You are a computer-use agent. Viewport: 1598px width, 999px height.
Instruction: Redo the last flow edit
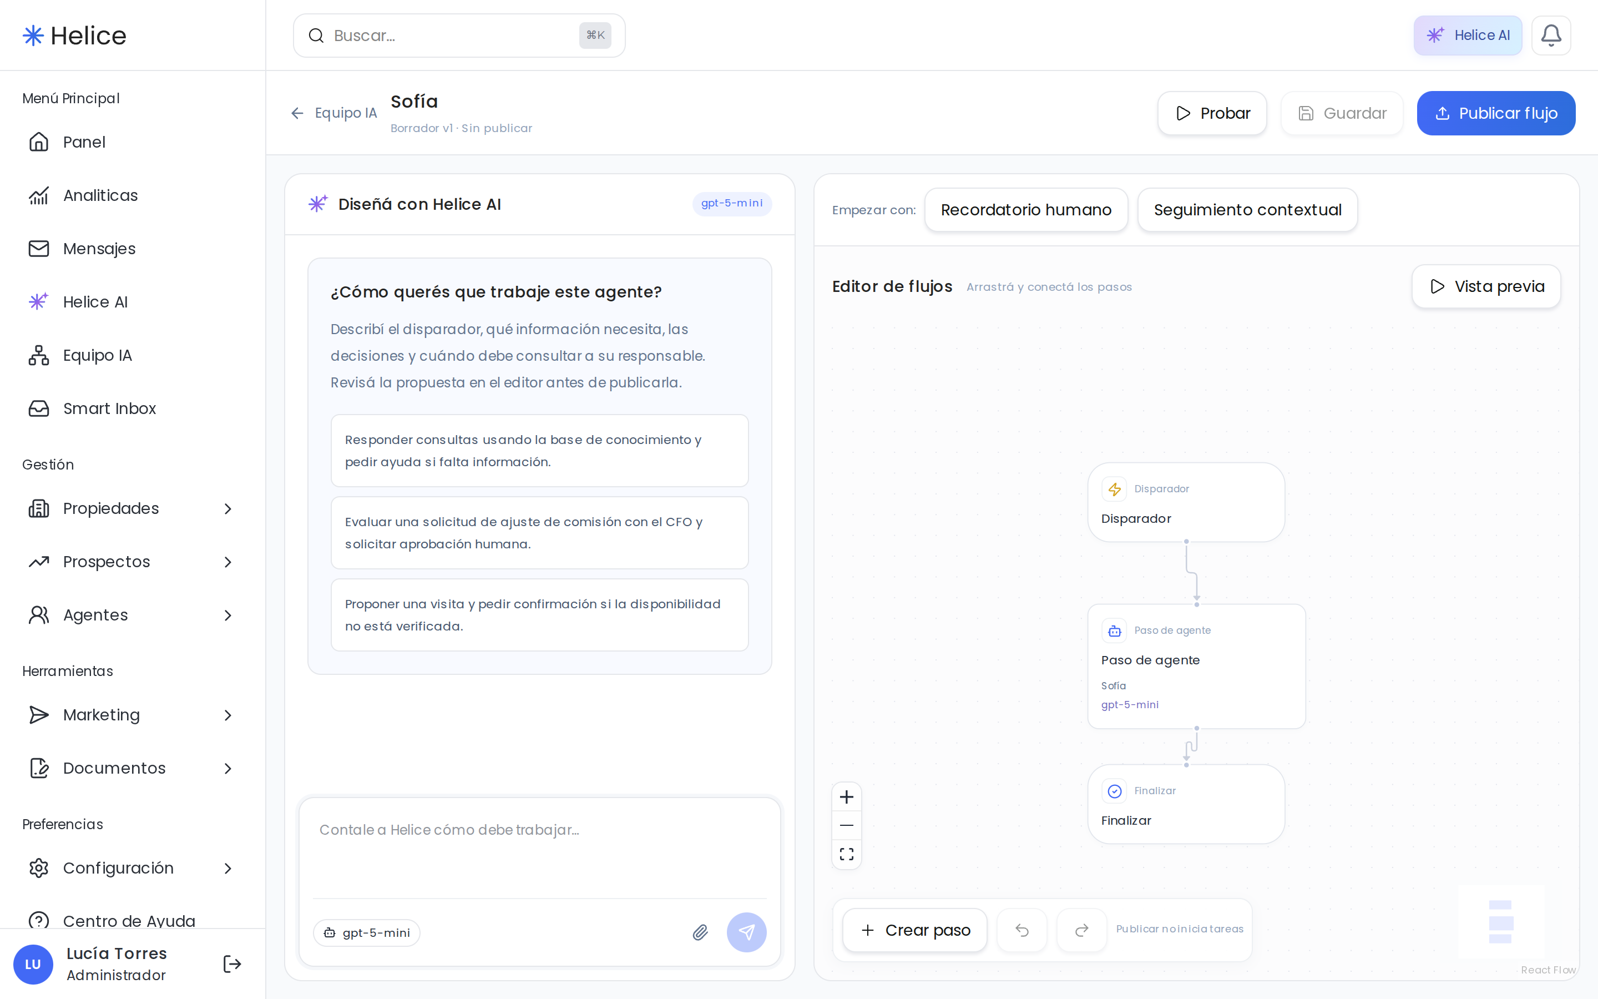(1081, 930)
